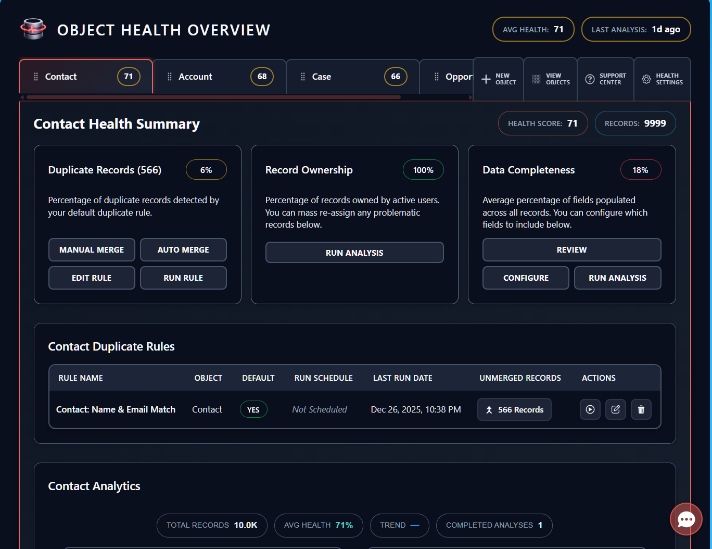Grab the Account tab drag handle

click(x=169, y=77)
